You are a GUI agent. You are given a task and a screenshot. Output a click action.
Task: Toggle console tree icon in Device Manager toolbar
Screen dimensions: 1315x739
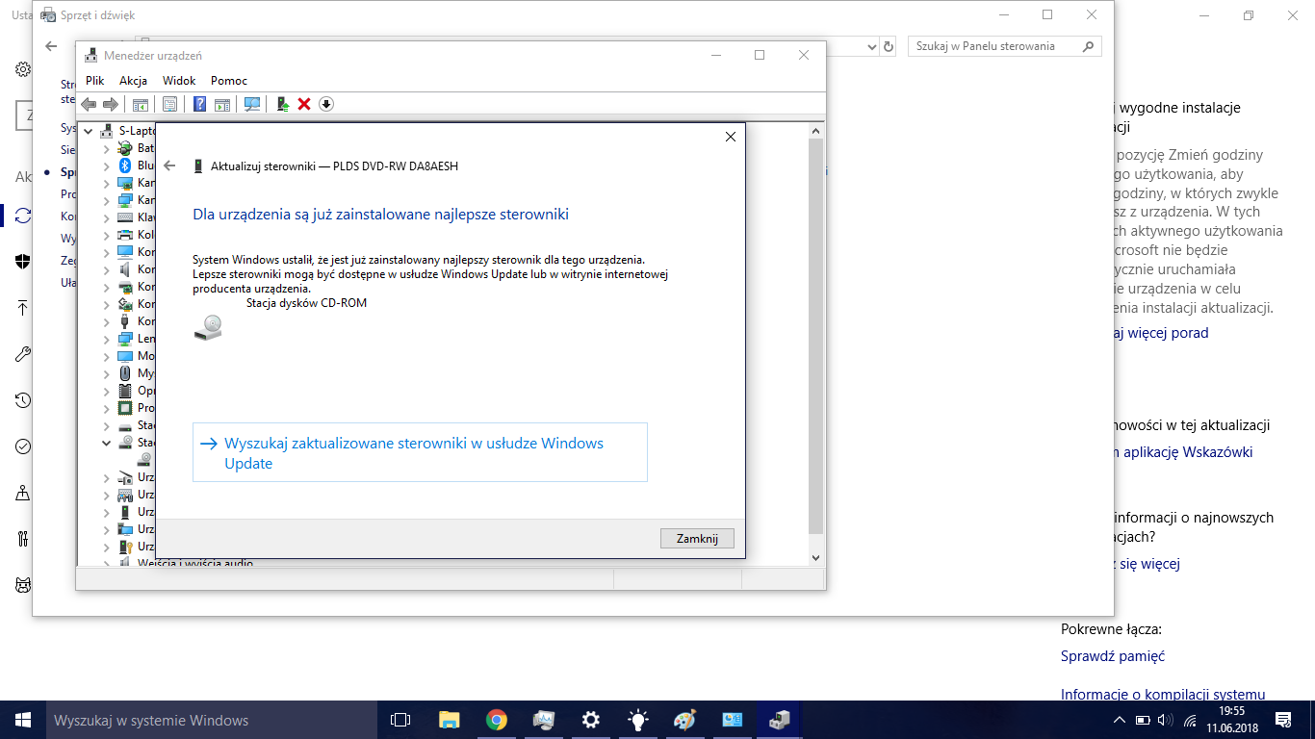(141, 104)
